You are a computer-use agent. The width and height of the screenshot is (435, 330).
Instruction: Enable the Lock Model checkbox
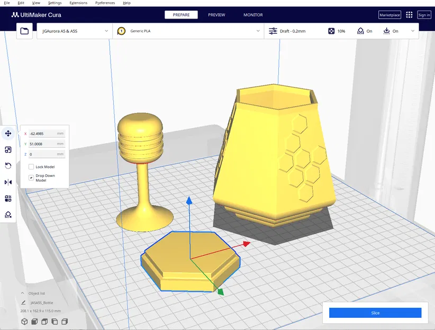31,167
